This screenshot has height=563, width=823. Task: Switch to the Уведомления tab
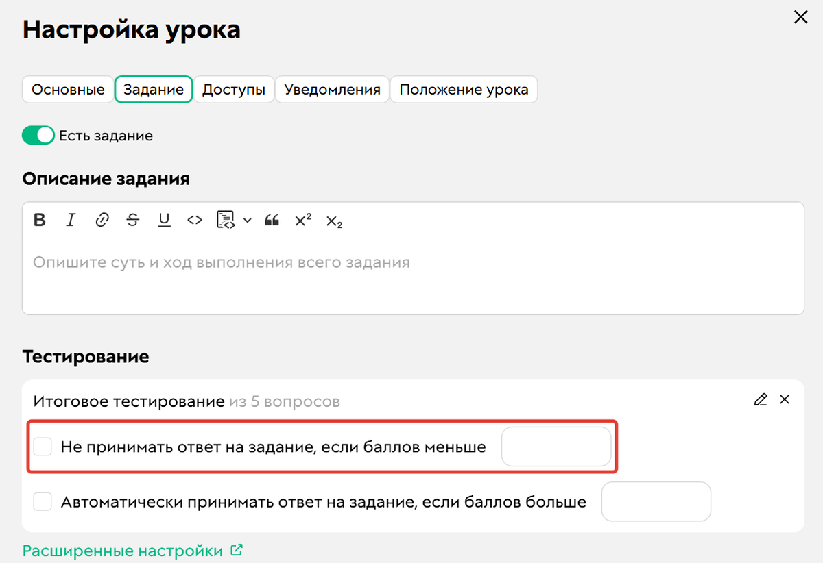[x=333, y=90]
